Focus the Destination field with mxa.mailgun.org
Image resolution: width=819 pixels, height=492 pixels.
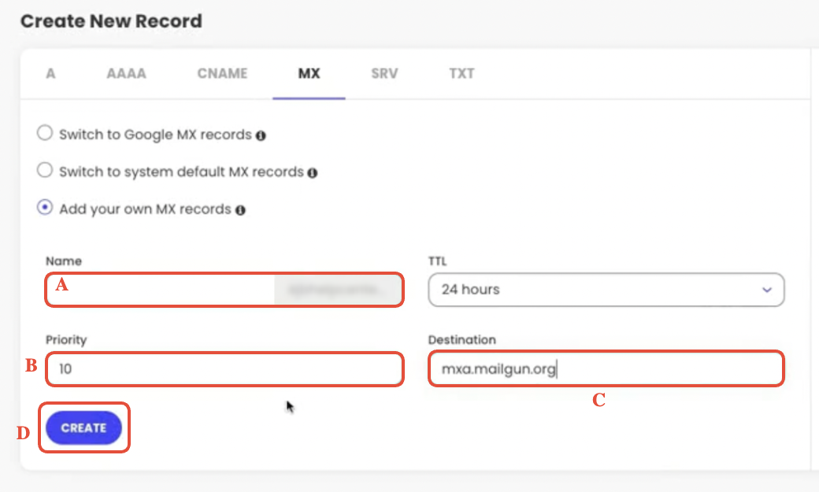coord(606,368)
